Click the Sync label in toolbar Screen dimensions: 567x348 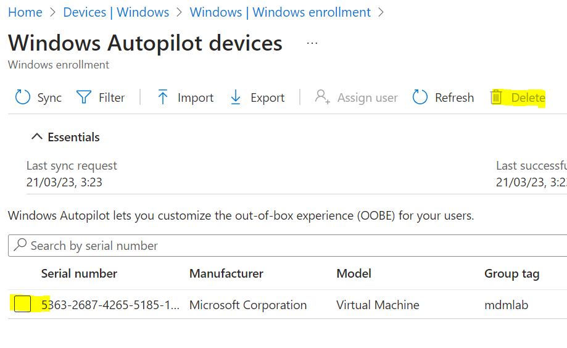pyautogui.click(x=49, y=97)
